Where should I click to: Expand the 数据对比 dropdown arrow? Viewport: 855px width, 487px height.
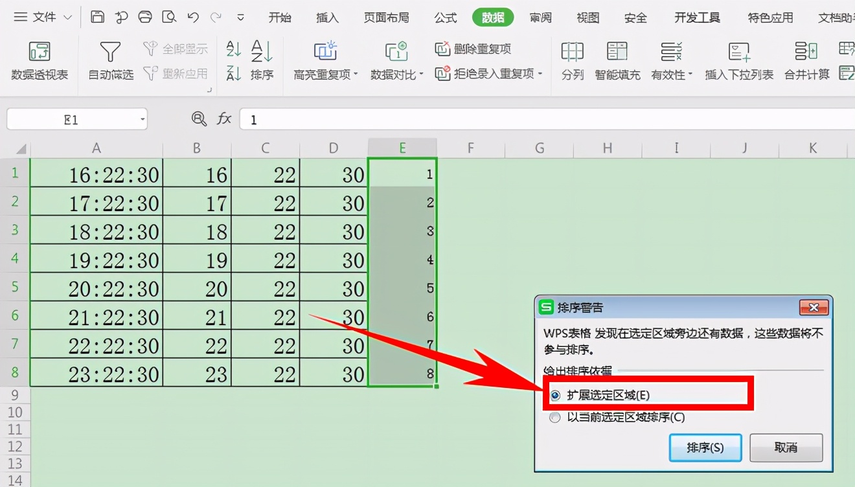(421, 75)
